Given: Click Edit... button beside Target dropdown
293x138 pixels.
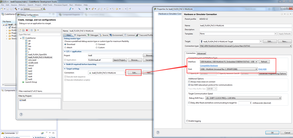Looking at the screenshot, I should coord(270,41).
